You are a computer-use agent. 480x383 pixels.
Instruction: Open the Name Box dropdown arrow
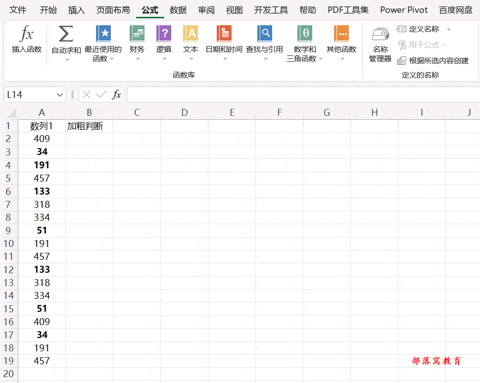(x=59, y=95)
